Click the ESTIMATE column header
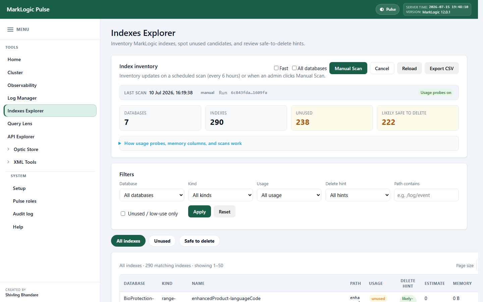This screenshot has height=302, width=483. point(435,284)
